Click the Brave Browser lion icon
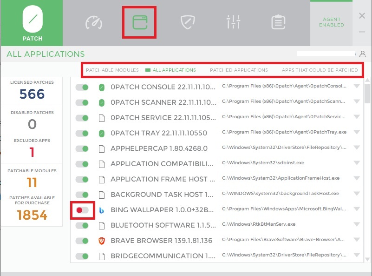The height and width of the screenshot is (276, 372). pyautogui.click(x=102, y=241)
